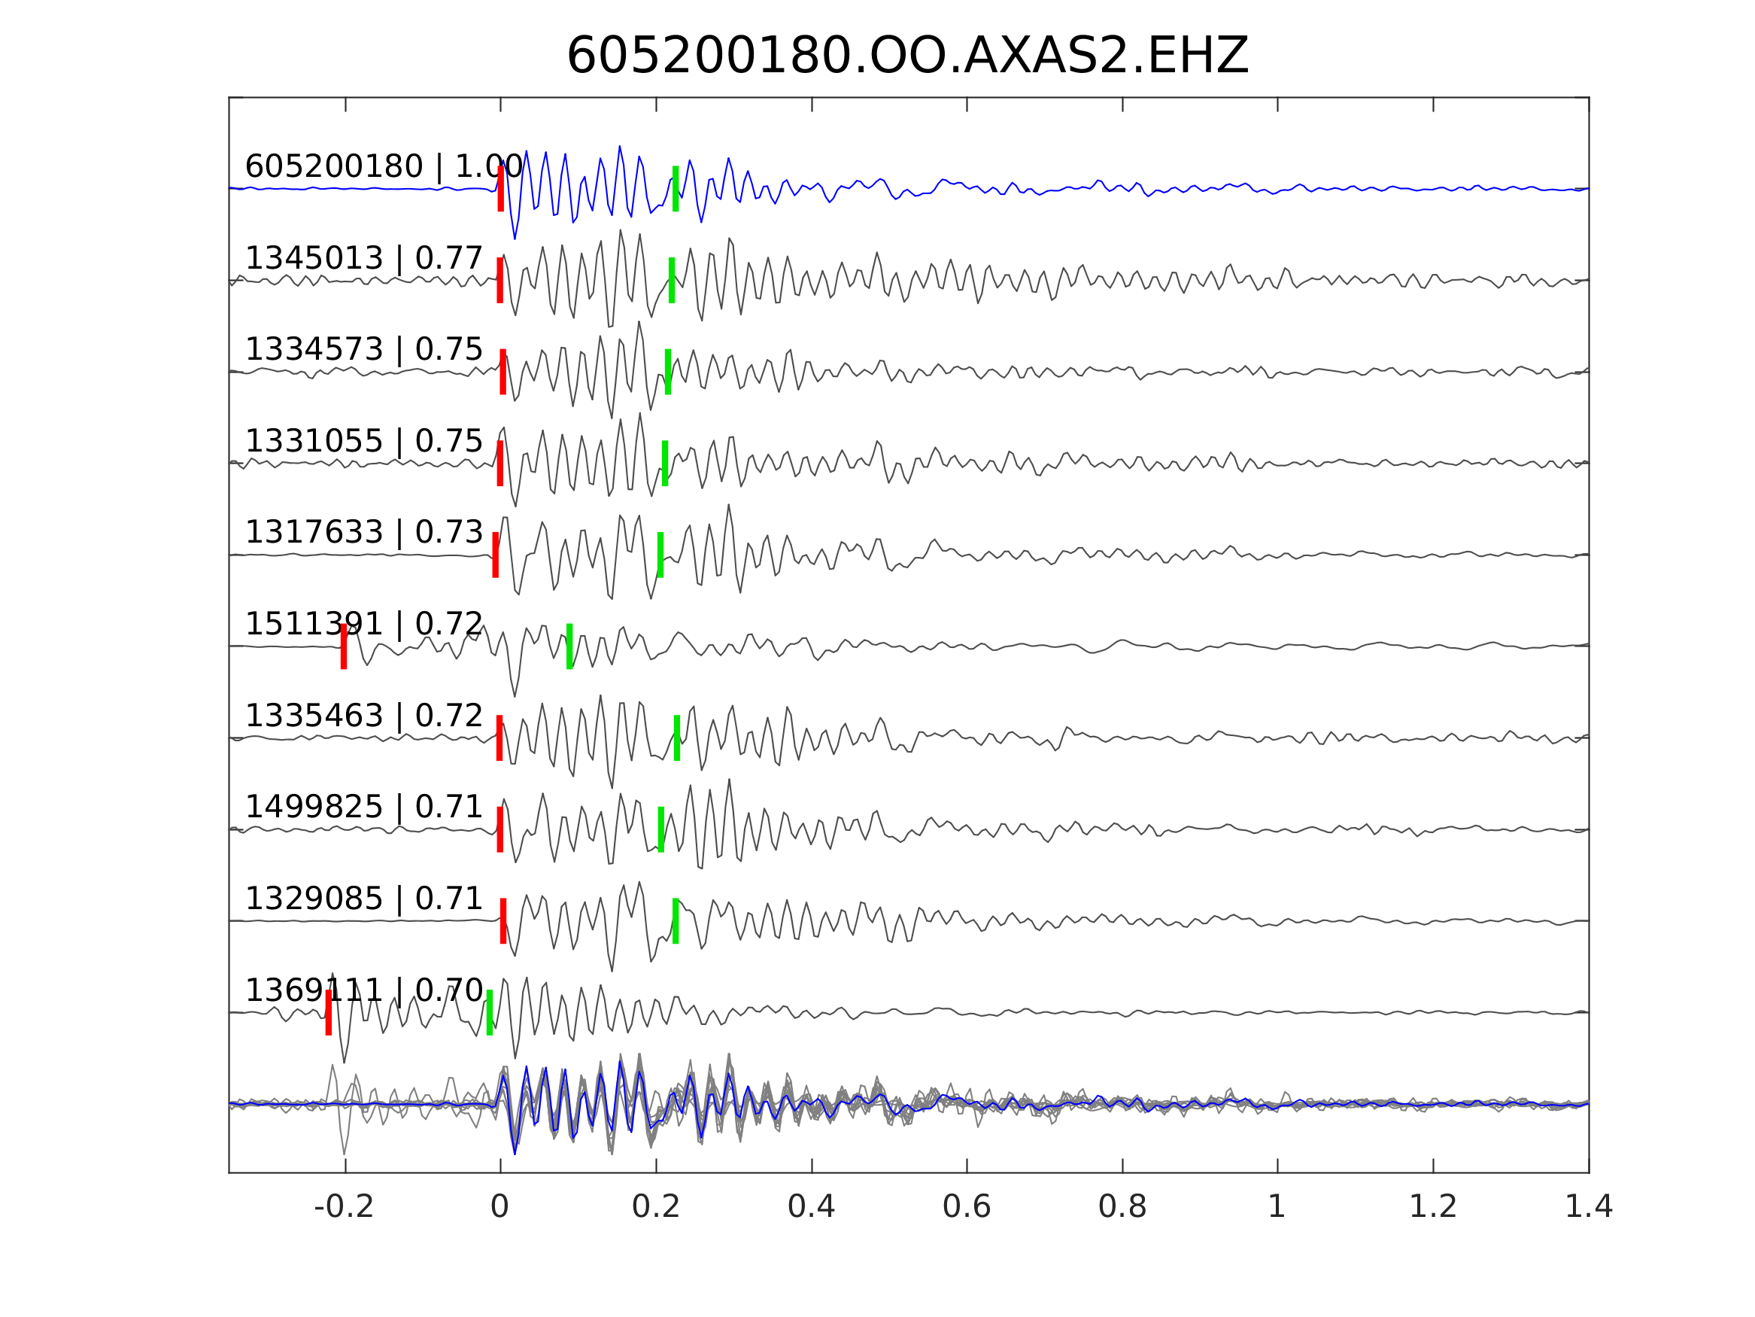Screen dimensions: 1755x1317
Task: Click the x-axis tick label -0.2
Action: pos(344,1207)
